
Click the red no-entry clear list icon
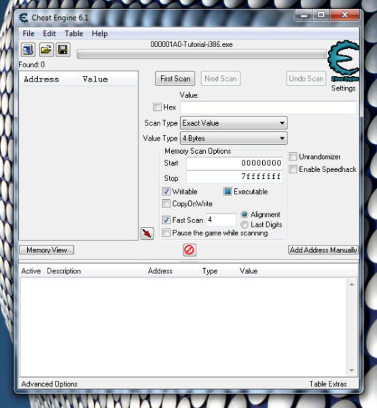[189, 250]
